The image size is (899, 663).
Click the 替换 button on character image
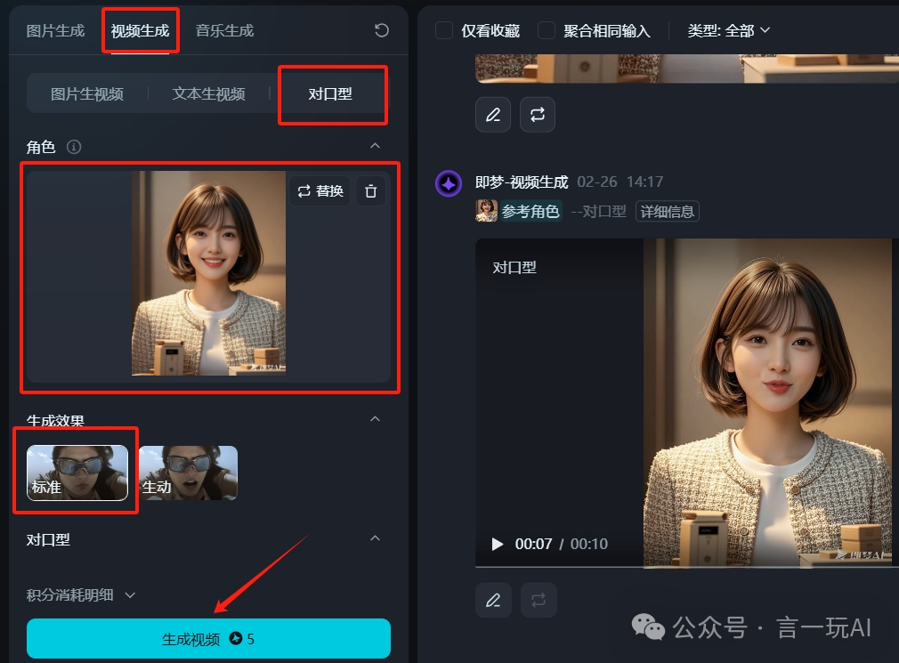coord(320,191)
